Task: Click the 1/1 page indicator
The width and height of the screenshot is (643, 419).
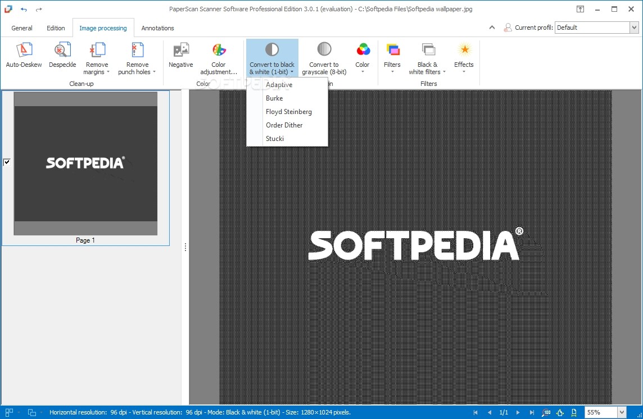Action: tap(504, 412)
